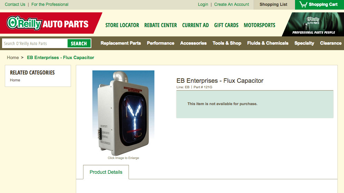344x193 pixels.
Task: Click the Login link
Action: point(203,4)
